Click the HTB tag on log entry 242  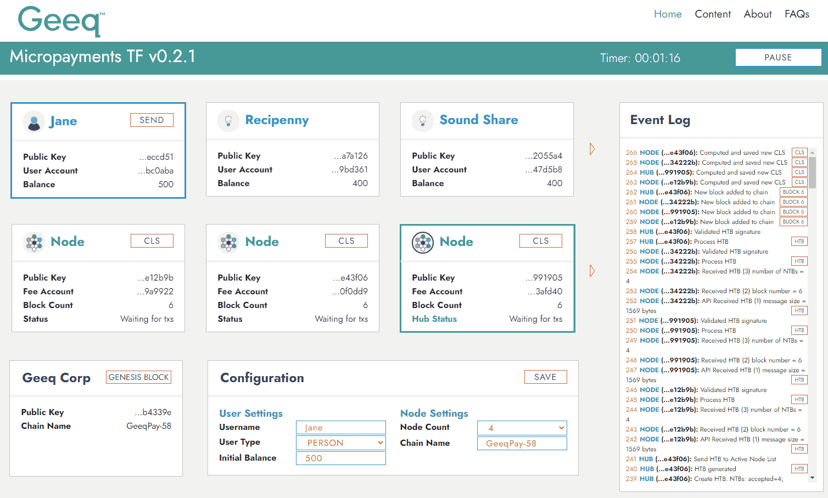tap(799, 449)
